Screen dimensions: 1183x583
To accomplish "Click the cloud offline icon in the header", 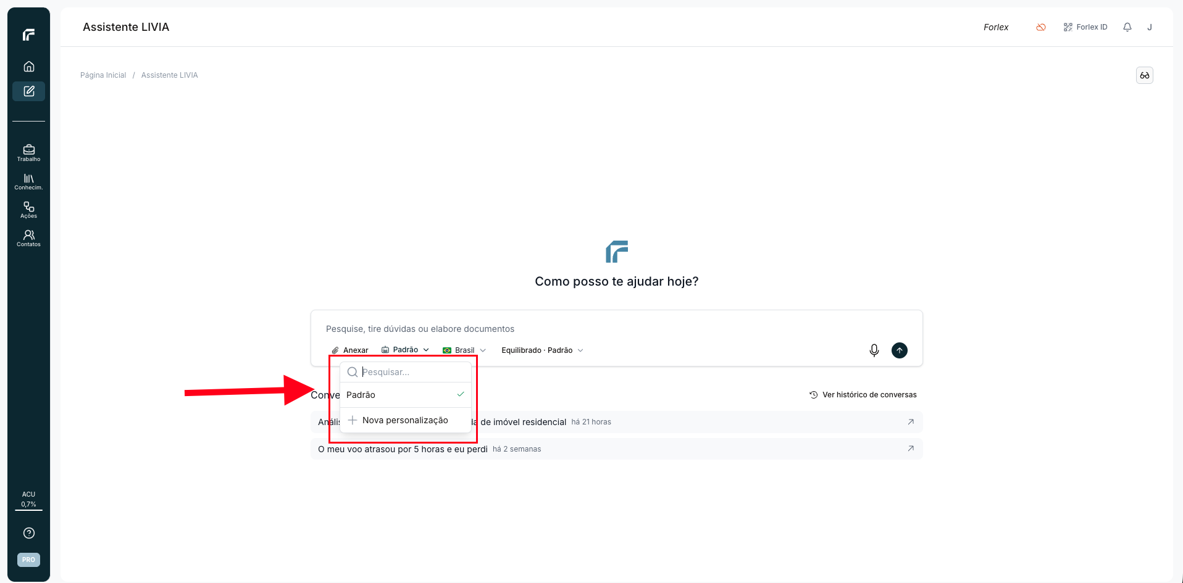I will [1041, 27].
